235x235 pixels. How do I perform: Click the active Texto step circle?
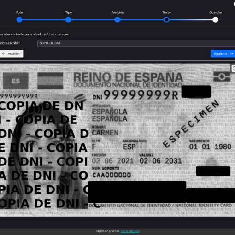[x=166, y=20]
